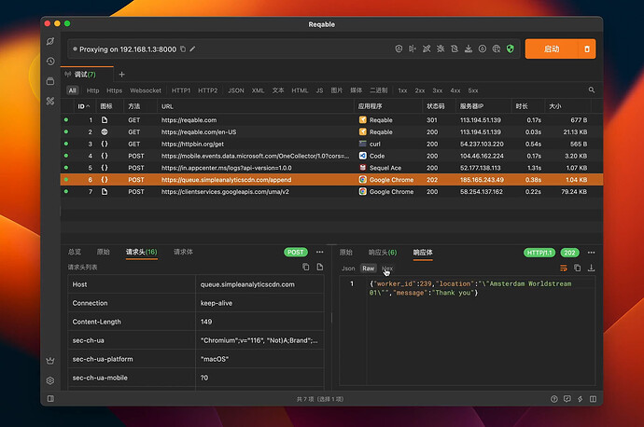The height and width of the screenshot is (427, 644).
Task: Clear traffic list with trash icon
Action: (x=587, y=49)
